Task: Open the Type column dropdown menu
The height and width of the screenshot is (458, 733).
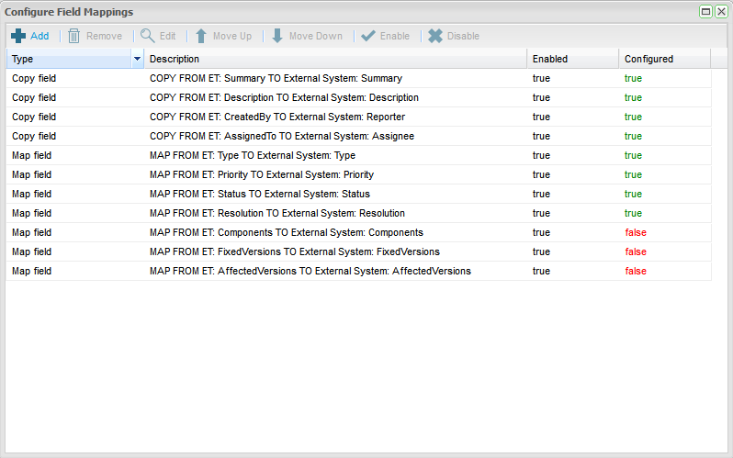Action: (138, 59)
